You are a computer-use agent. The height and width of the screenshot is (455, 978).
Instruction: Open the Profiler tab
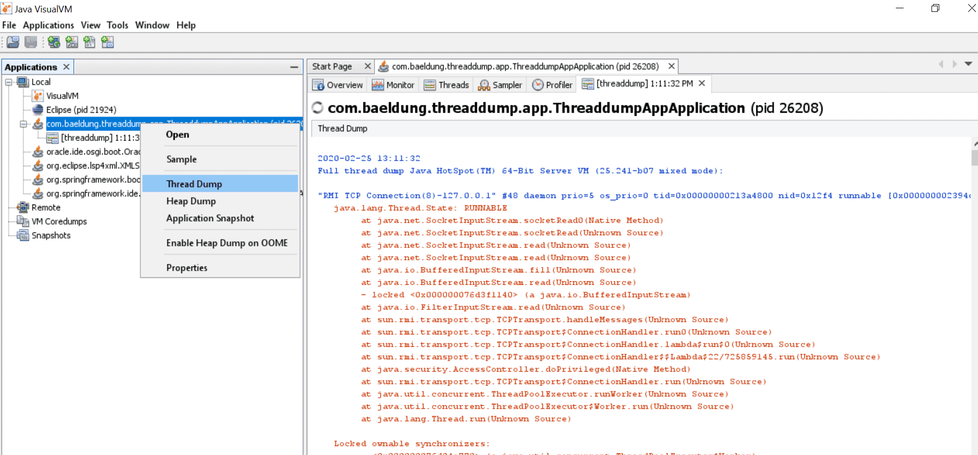click(x=552, y=85)
